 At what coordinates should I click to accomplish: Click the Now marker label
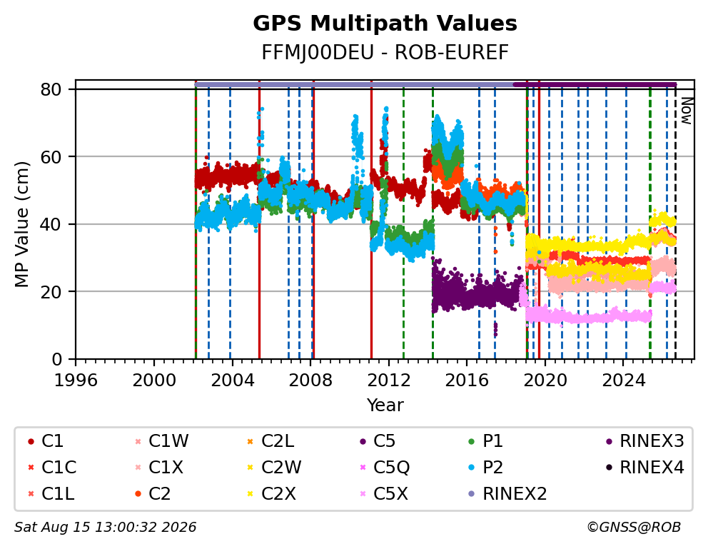687,111
